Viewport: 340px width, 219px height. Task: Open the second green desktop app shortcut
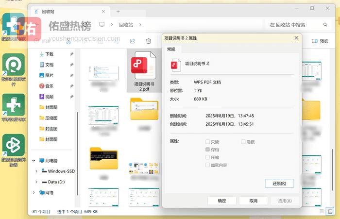click(x=13, y=64)
